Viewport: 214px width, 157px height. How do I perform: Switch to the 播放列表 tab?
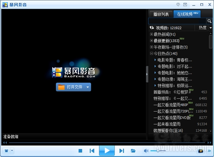[x=161, y=14]
